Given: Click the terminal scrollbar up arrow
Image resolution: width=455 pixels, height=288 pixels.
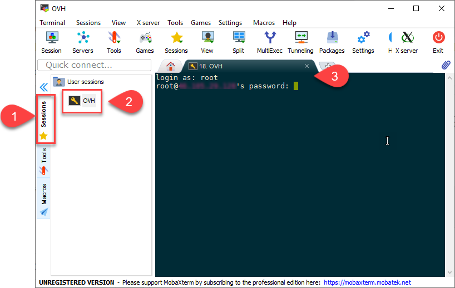Looking at the screenshot, I should (x=449, y=78).
